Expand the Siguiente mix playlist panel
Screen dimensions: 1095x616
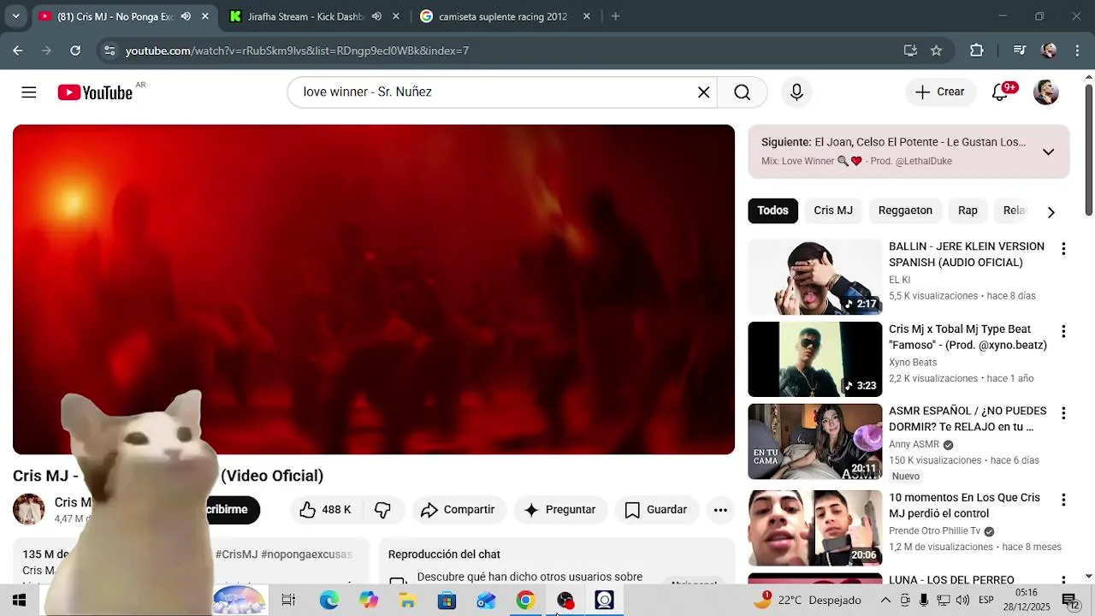click(x=1048, y=152)
